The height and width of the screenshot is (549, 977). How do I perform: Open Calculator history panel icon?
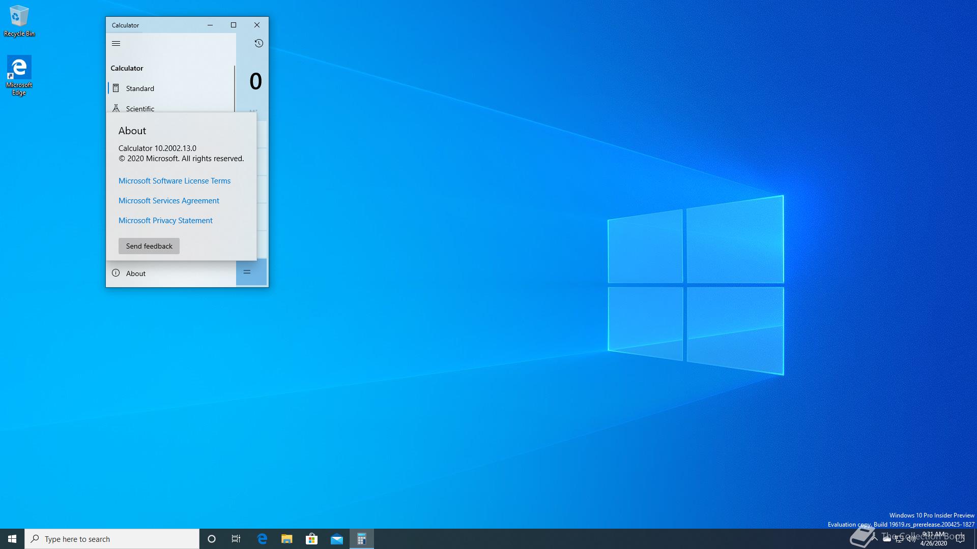258,43
